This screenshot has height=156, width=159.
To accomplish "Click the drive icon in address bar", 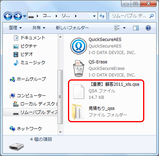I will pyautogui.click(x=31, y=16).
